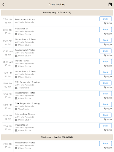Book the 9:30 AM Glutes & Abs & Arms class
114x152 pixels.
(105, 40)
